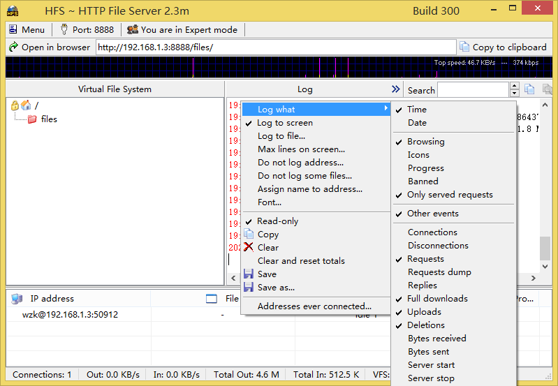Toggle Time logging option
This screenshot has height=386, width=558.
454,110
